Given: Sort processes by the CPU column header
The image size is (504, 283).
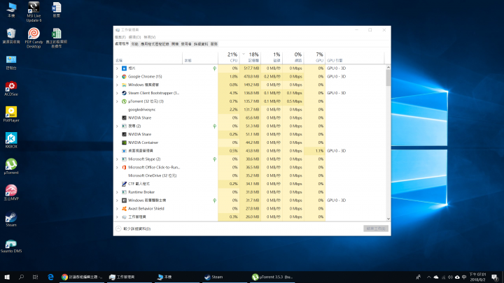Looking at the screenshot, I should 228,57.
